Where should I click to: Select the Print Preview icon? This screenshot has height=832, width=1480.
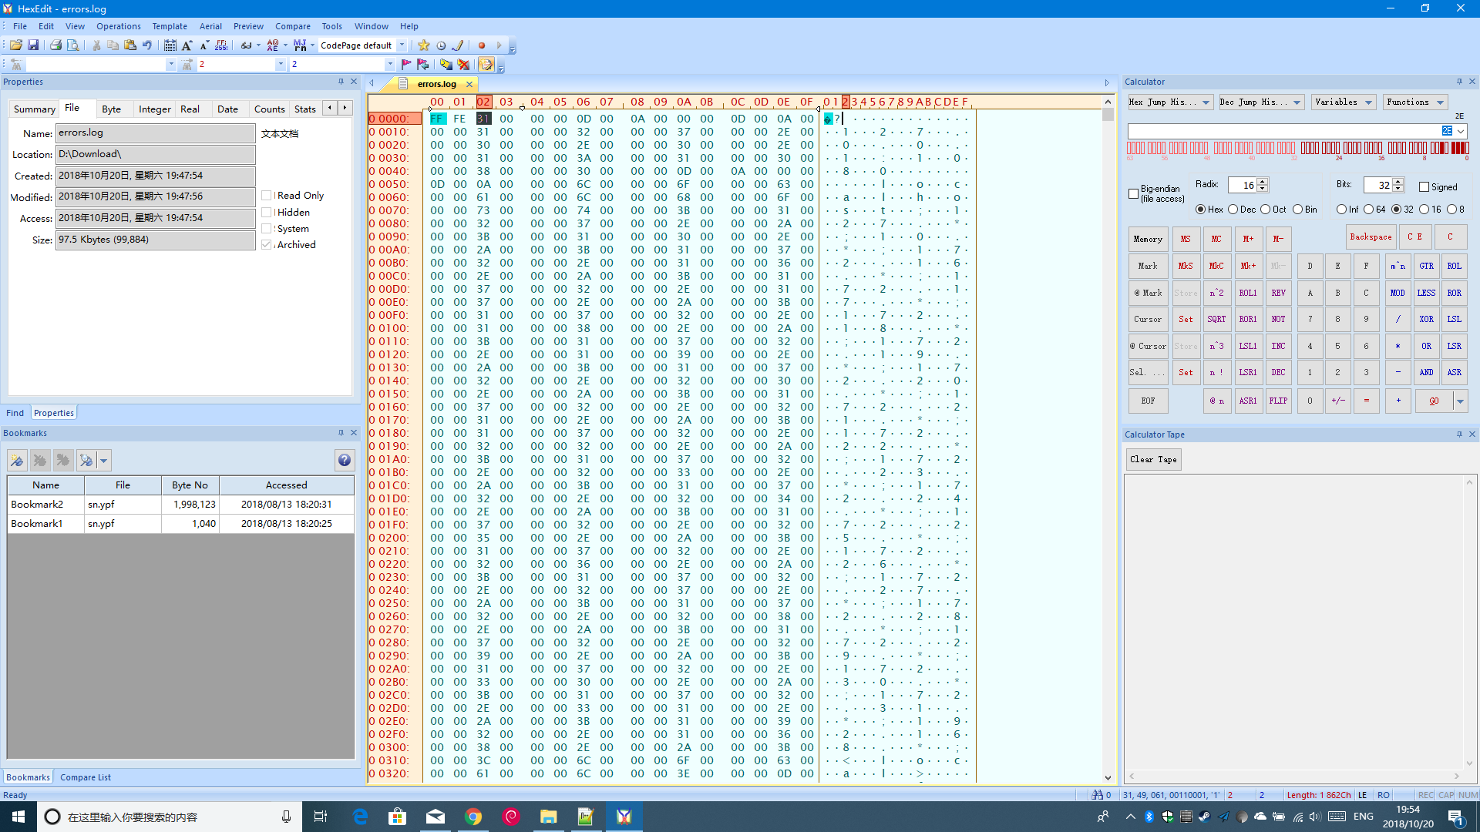(x=73, y=45)
